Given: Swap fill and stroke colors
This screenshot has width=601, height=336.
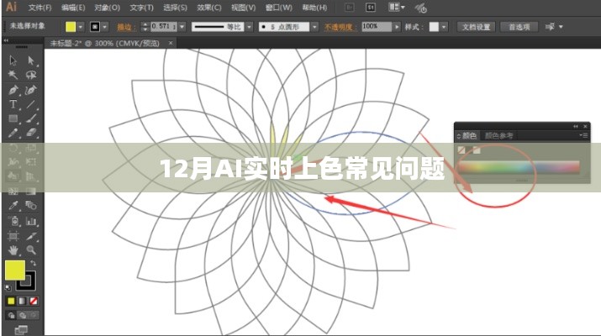Looking at the screenshot, I should [x=35, y=264].
